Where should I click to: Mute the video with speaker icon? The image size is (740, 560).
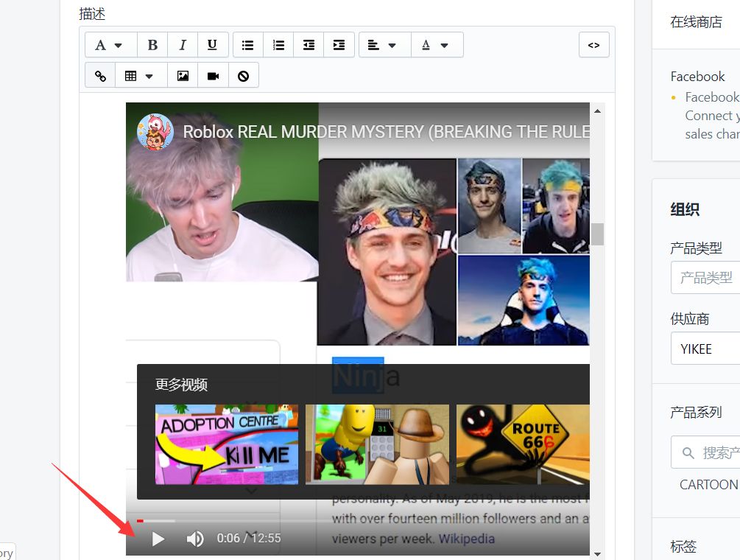pos(195,539)
